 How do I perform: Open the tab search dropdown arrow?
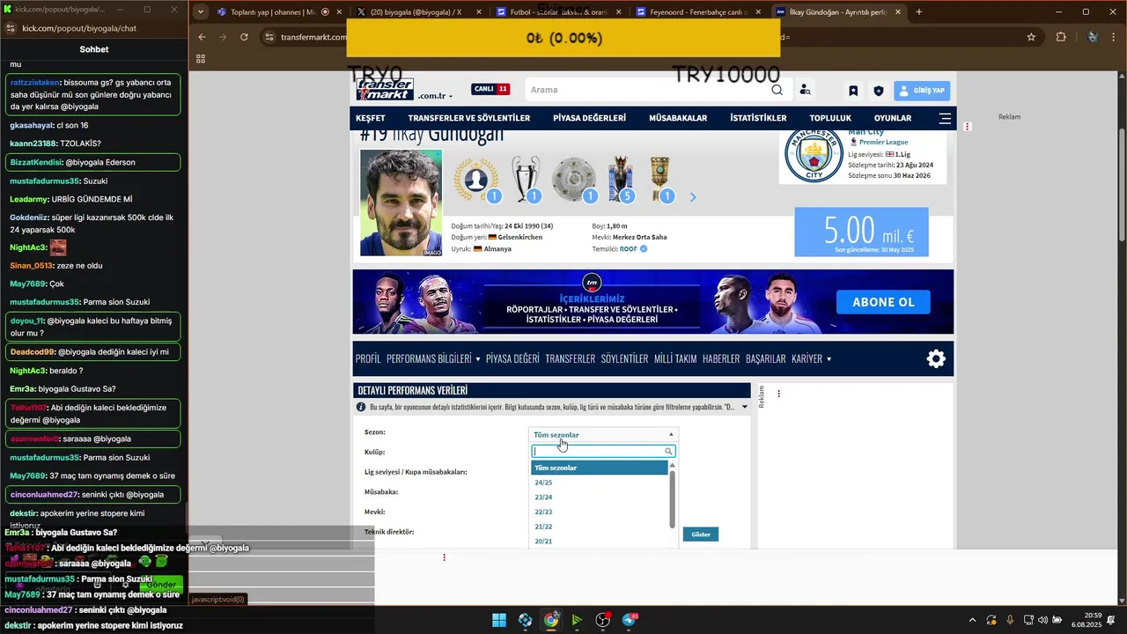(201, 12)
